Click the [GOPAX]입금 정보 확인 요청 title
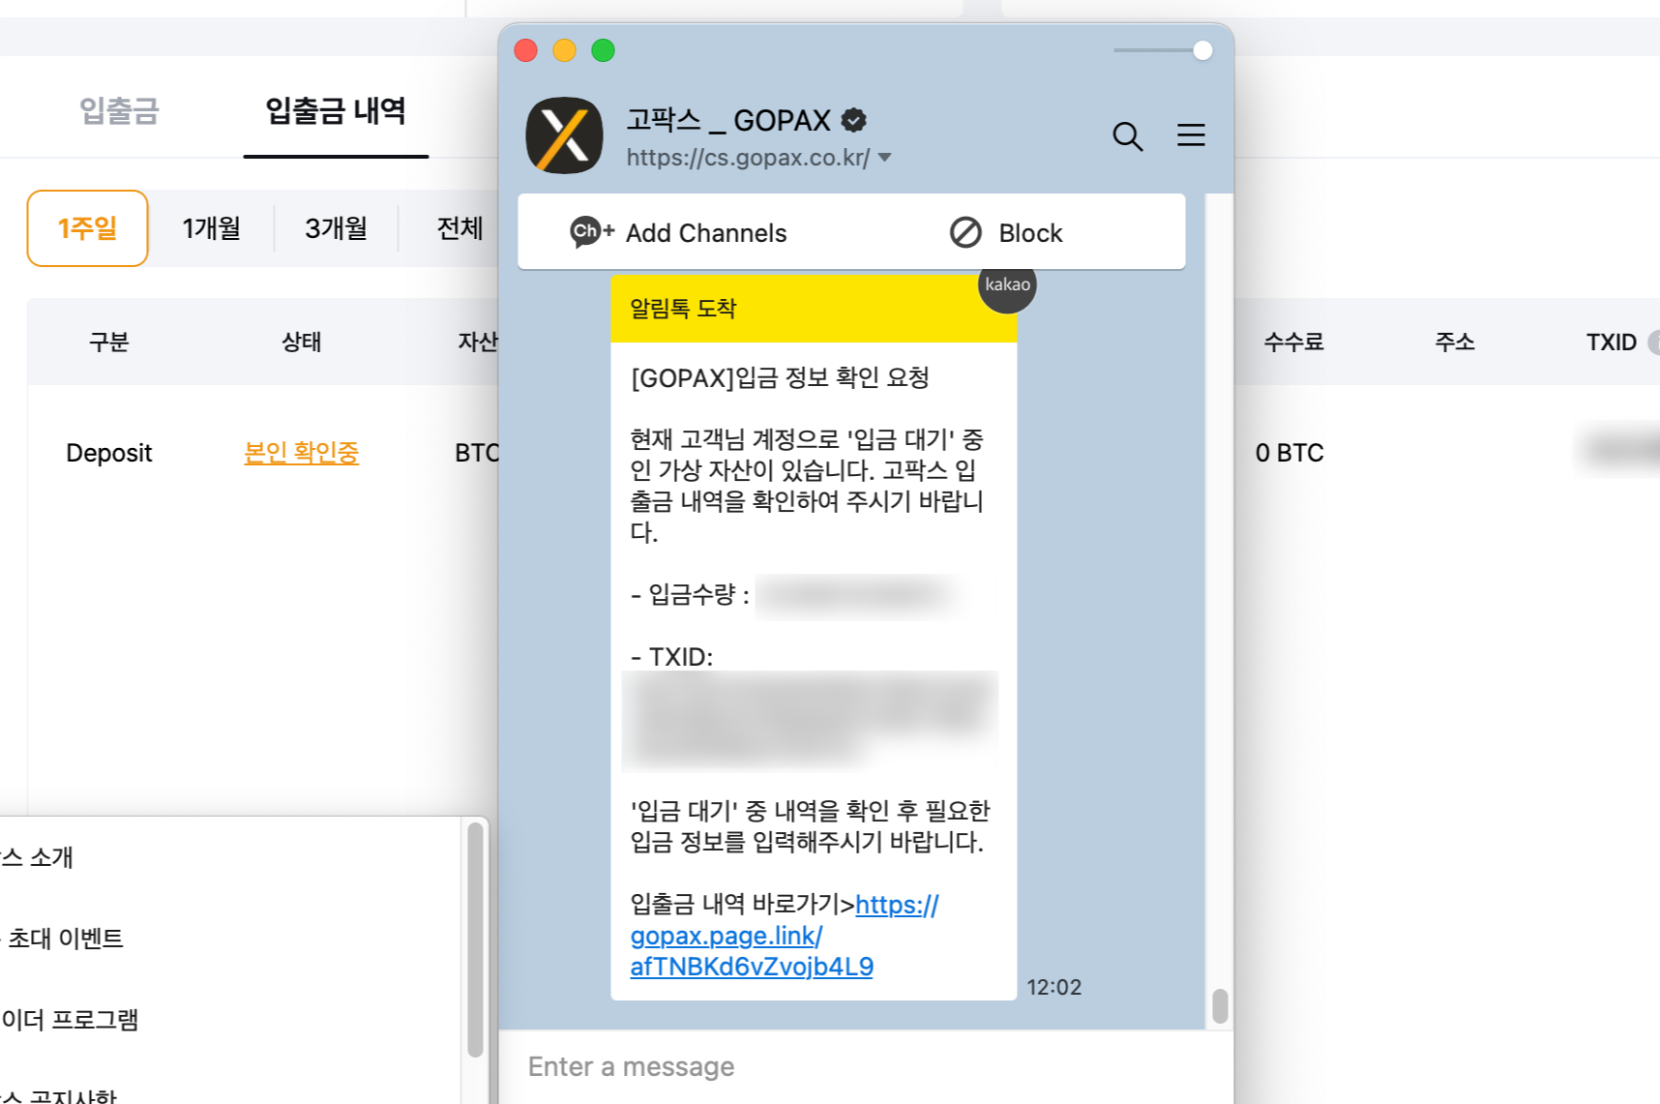This screenshot has height=1104, width=1660. [780, 377]
